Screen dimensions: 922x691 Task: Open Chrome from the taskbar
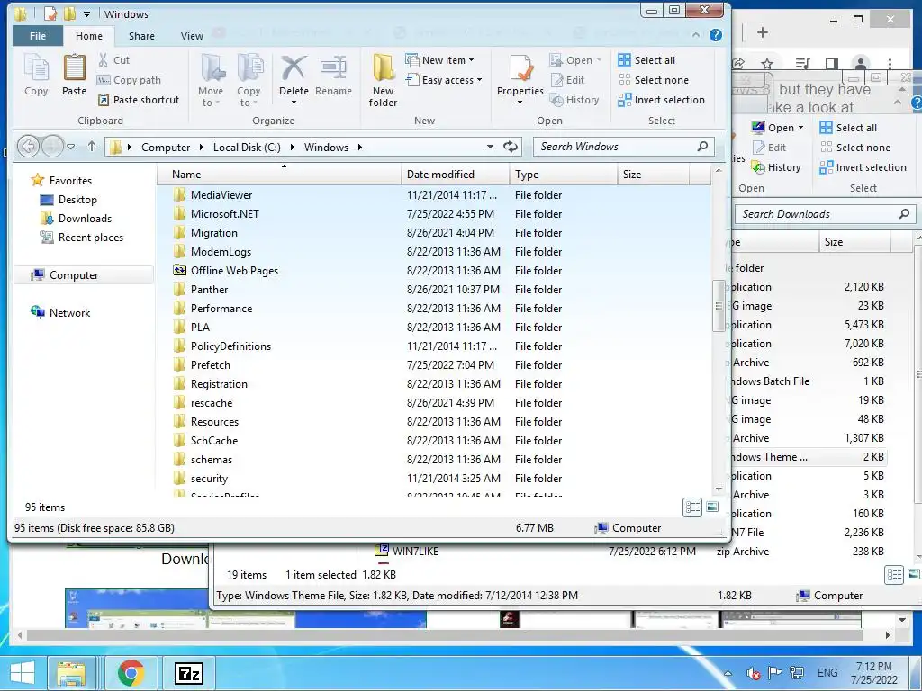coord(131,673)
